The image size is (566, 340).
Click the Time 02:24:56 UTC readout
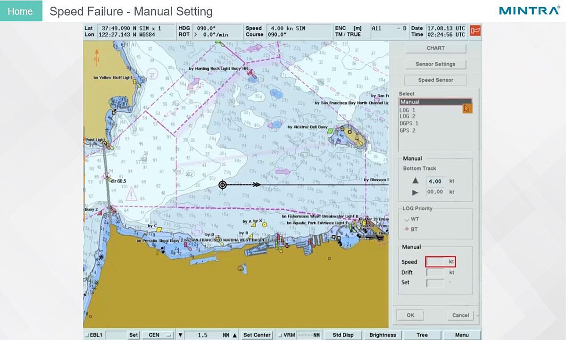pyautogui.click(x=445, y=34)
